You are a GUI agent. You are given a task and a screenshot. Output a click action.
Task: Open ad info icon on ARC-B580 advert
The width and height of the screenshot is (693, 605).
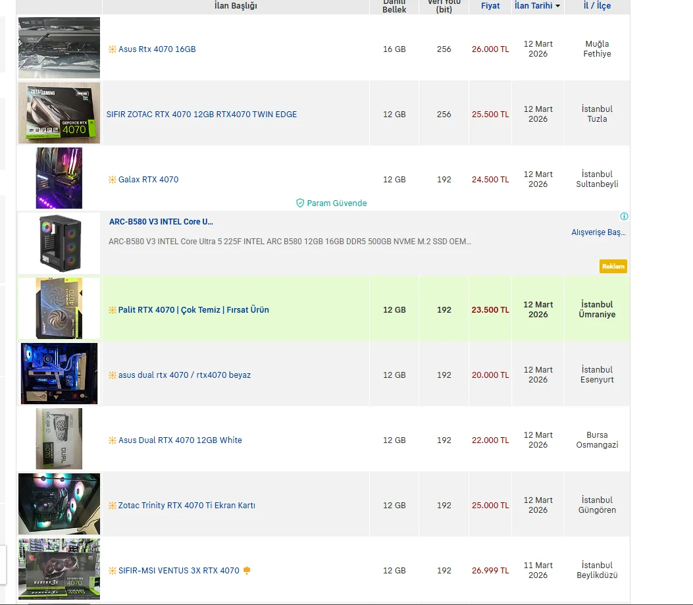[624, 217]
